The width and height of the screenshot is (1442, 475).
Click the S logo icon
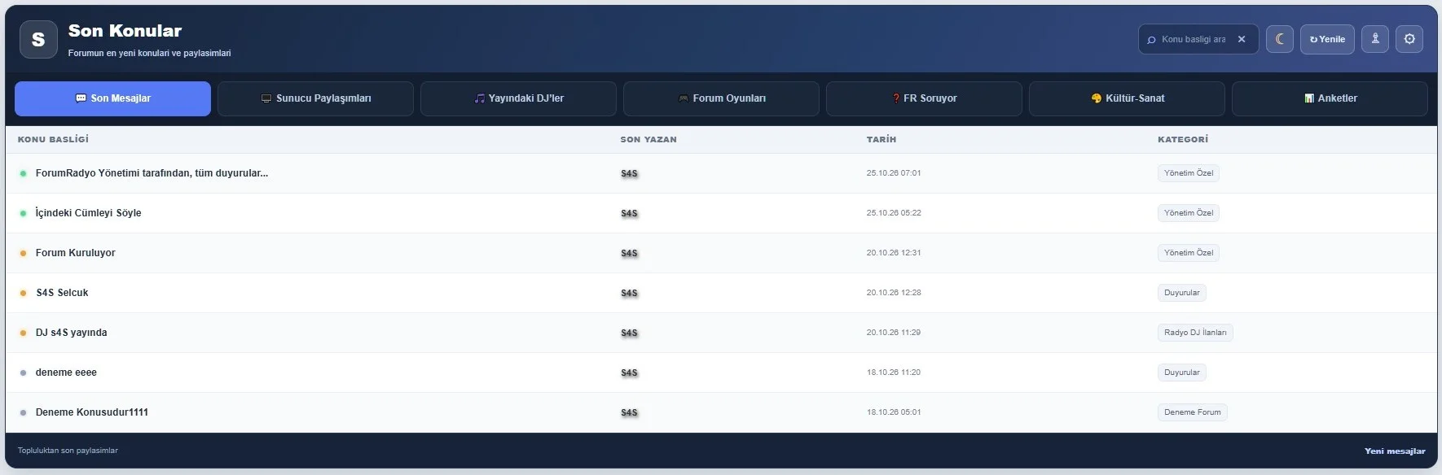[38, 40]
